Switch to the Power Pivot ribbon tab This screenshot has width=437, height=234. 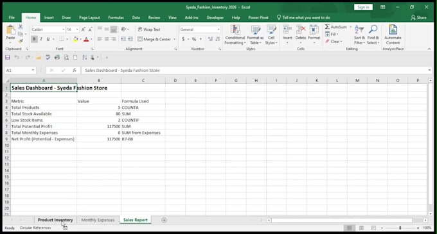tap(258, 17)
